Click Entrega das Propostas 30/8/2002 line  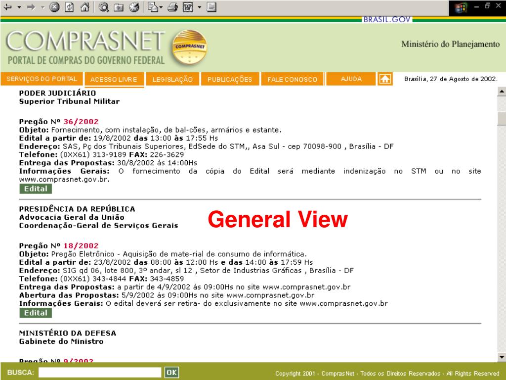tap(108, 163)
